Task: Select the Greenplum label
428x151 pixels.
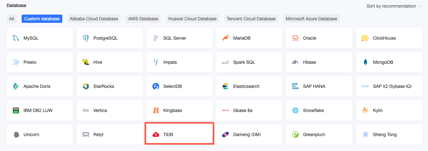Action: click(314, 135)
